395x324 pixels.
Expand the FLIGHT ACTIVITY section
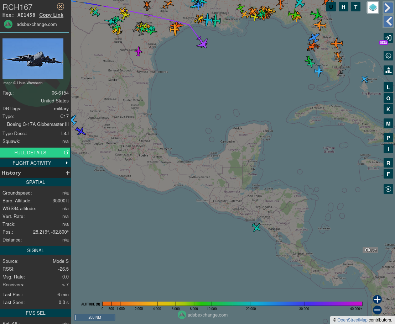click(35, 163)
